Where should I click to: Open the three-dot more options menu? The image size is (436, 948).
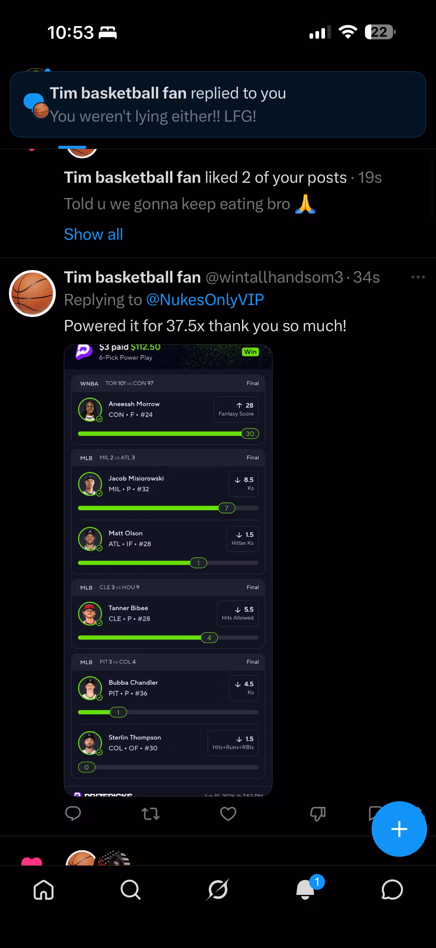click(418, 277)
